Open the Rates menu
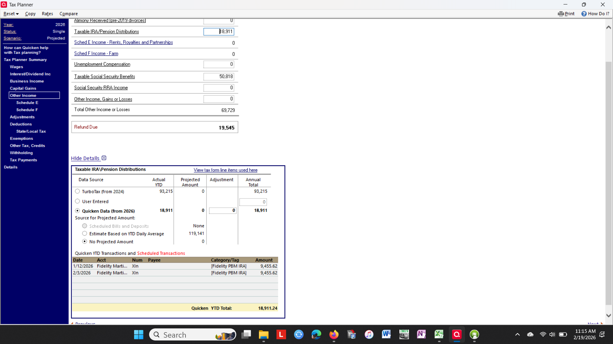 pyautogui.click(x=47, y=14)
